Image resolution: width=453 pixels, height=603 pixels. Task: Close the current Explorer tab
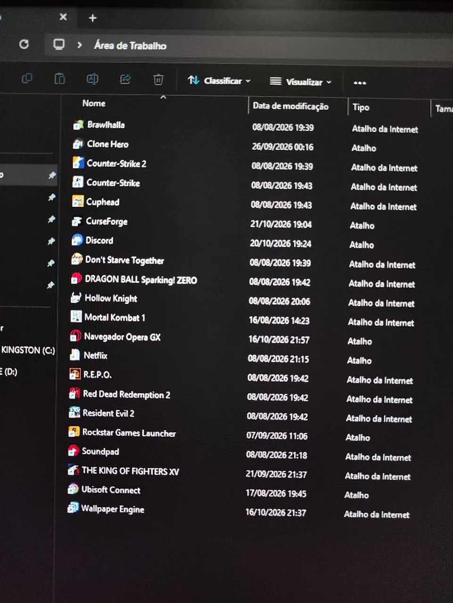[63, 17]
